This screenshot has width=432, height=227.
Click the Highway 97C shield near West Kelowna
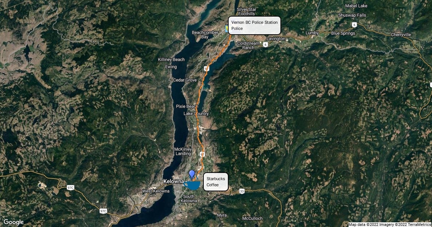tap(103, 211)
